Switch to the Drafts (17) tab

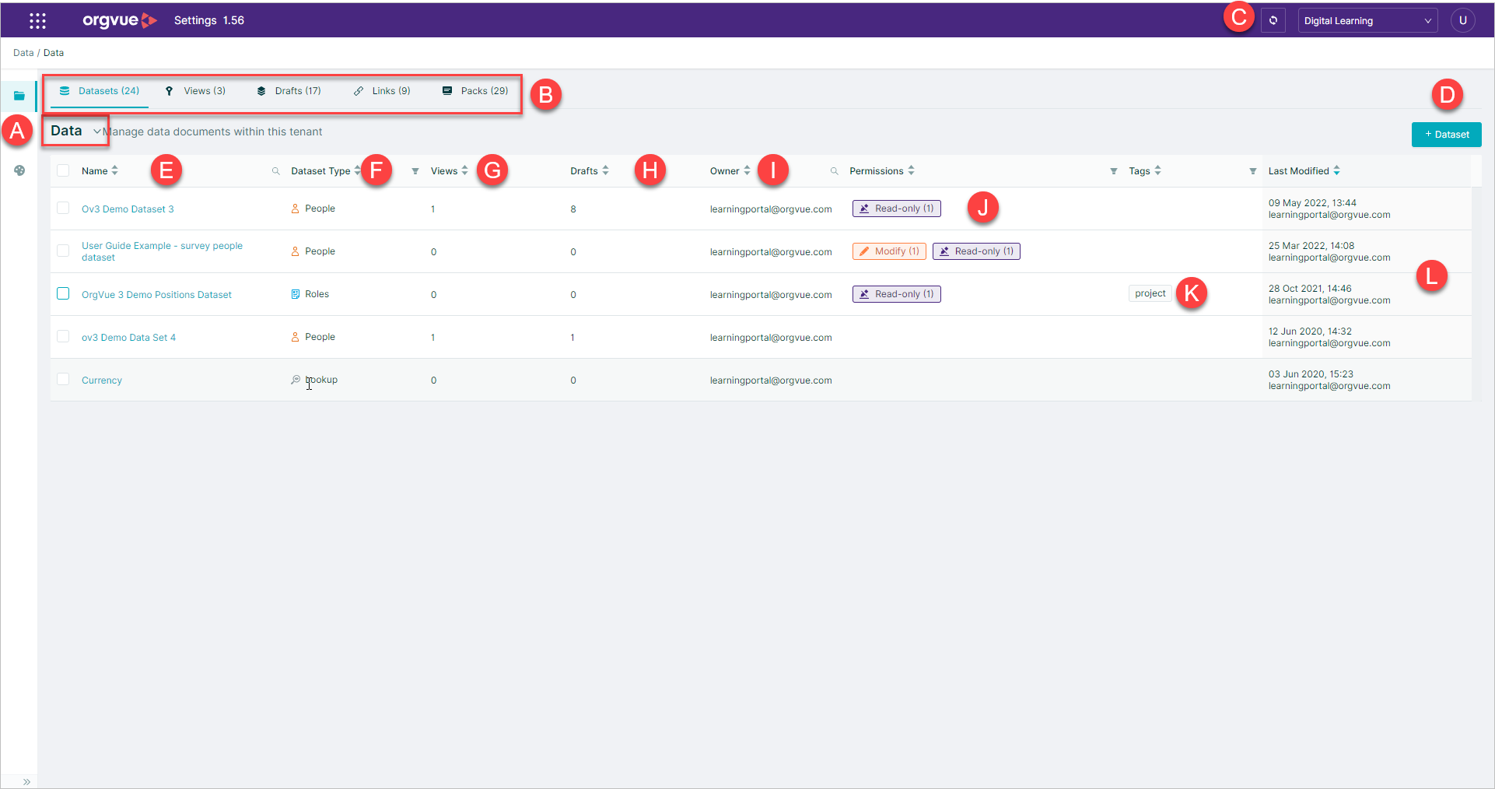(x=289, y=91)
